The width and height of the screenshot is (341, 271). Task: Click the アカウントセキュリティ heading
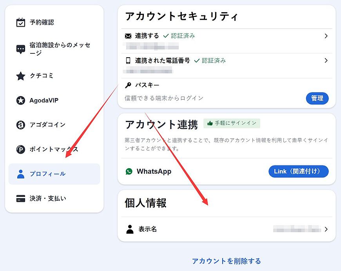(181, 16)
